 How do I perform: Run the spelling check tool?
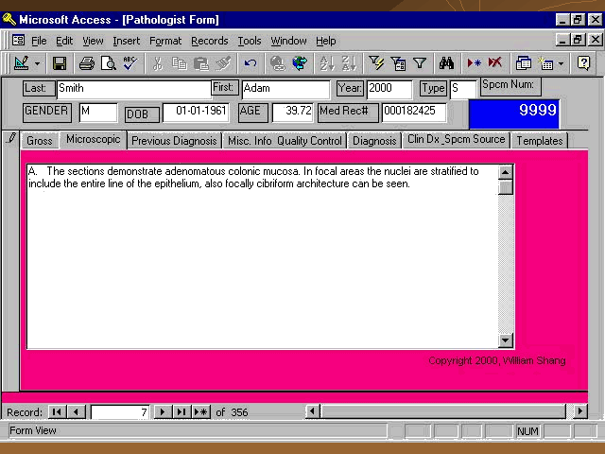[x=130, y=63]
